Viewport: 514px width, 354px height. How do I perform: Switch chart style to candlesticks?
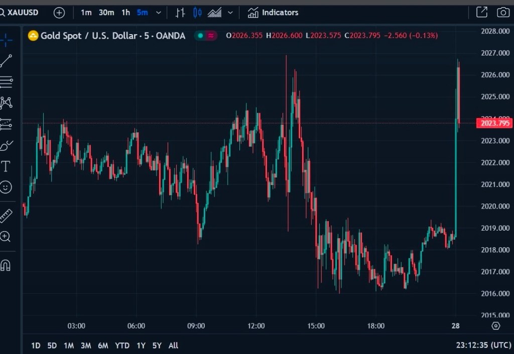197,13
